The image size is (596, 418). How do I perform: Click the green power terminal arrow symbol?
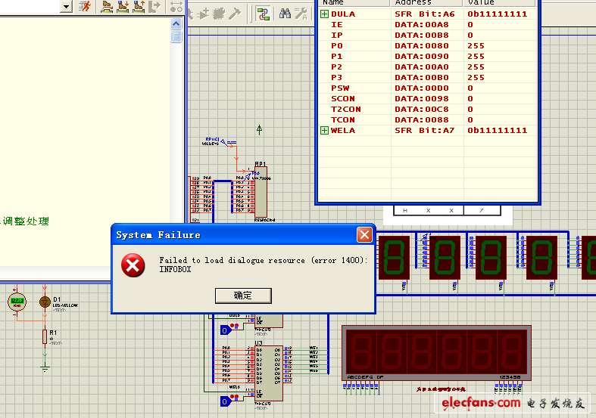point(259,130)
